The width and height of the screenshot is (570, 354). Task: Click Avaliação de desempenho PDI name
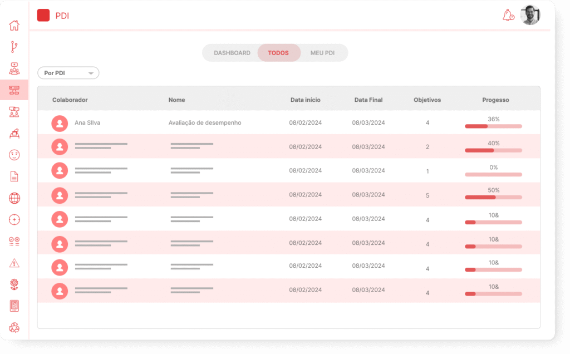[205, 122]
